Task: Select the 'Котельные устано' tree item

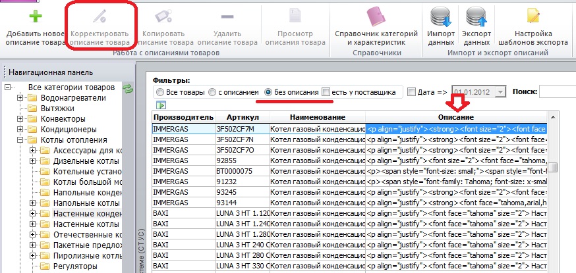Action: [x=88, y=172]
